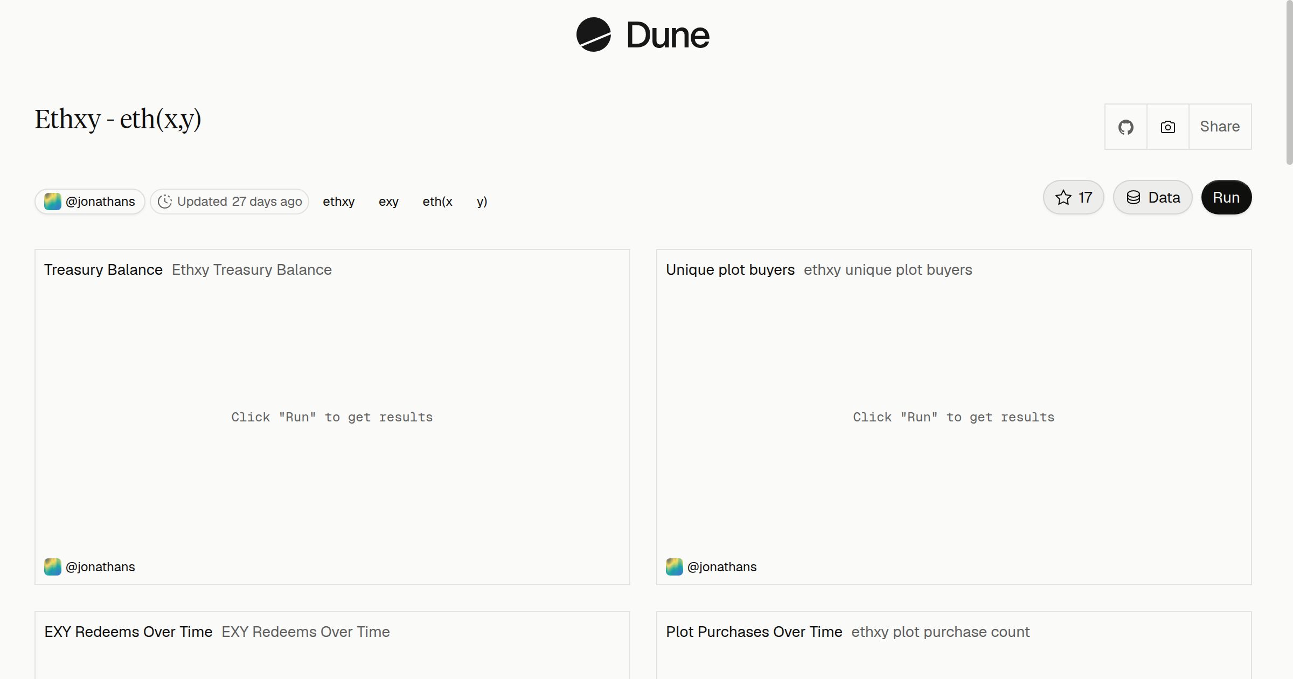Open grey EXY Redeems Over Time query link
The height and width of the screenshot is (679, 1293).
305,632
